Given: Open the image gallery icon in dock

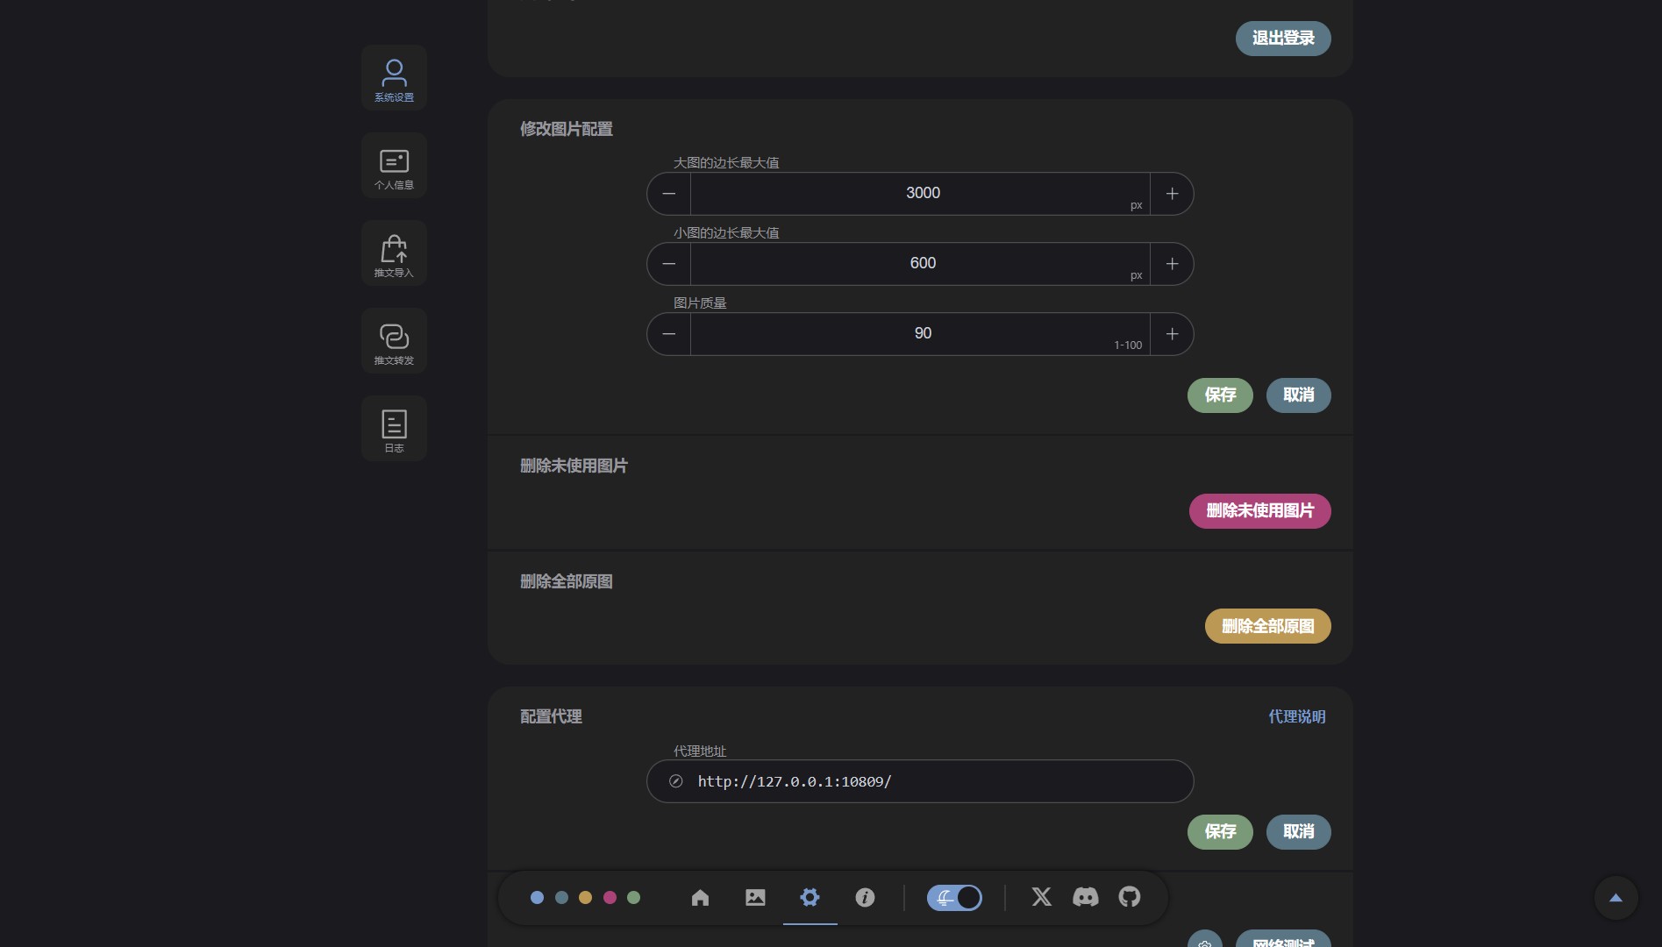Looking at the screenshot, I should click(x=755, y=897).
